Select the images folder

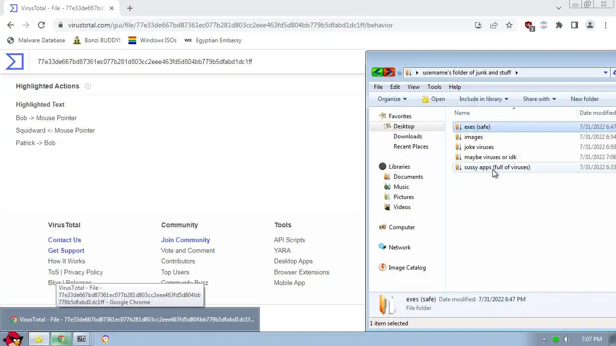(x=473, y=137)
